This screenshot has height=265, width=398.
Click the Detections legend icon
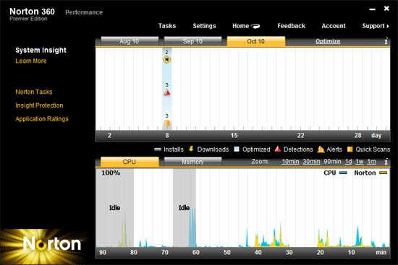[x=278, y=149]
